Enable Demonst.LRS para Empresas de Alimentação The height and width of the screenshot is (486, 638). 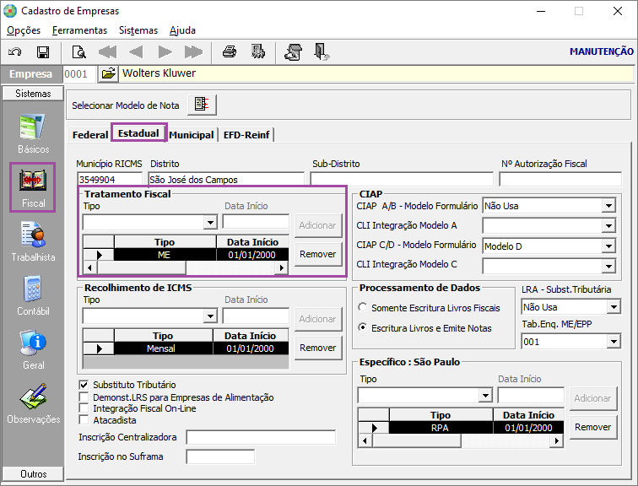pyautogui.click(x=84, y=397)
